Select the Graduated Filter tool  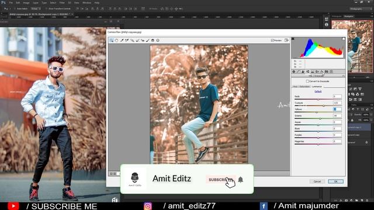point(153,40)
